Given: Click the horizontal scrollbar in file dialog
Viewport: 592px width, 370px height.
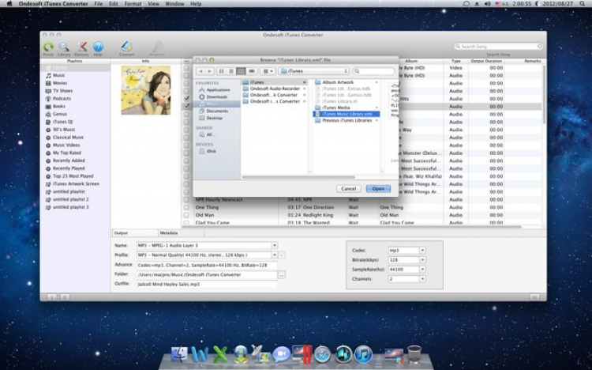Looking at the screenshot, I should tap(298, 177).
